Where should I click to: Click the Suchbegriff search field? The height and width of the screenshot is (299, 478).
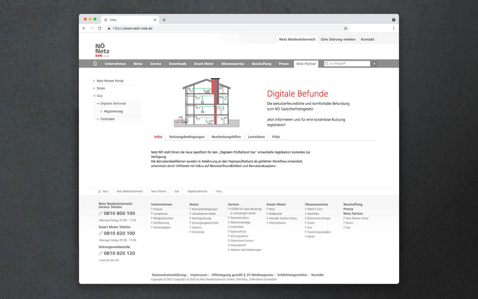(347, 64)
